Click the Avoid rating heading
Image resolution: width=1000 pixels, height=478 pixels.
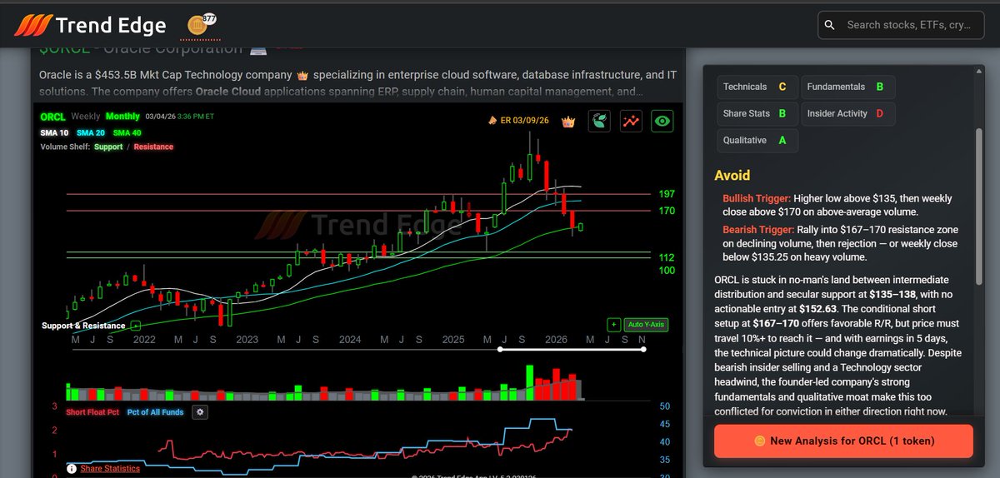coord(732,175)
